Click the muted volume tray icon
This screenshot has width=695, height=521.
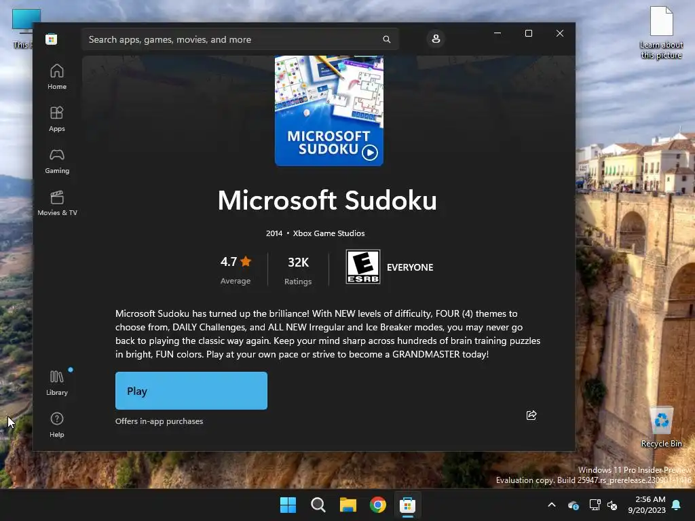click(612, 505)
